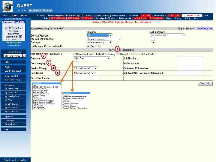Open the Damage Sub Category dropdown
216x162 pixels.
click(x=153, y=42)
